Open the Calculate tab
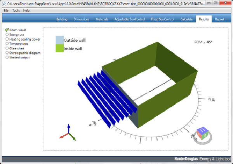This screenshot has height=164, width=233. coord(186,19)
